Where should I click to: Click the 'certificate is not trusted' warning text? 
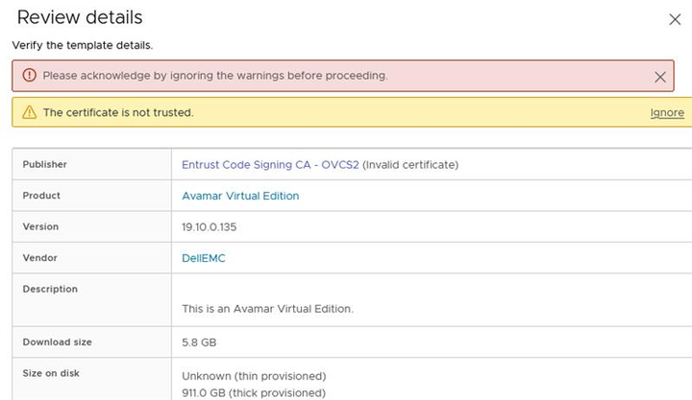[x=118, y=113]
